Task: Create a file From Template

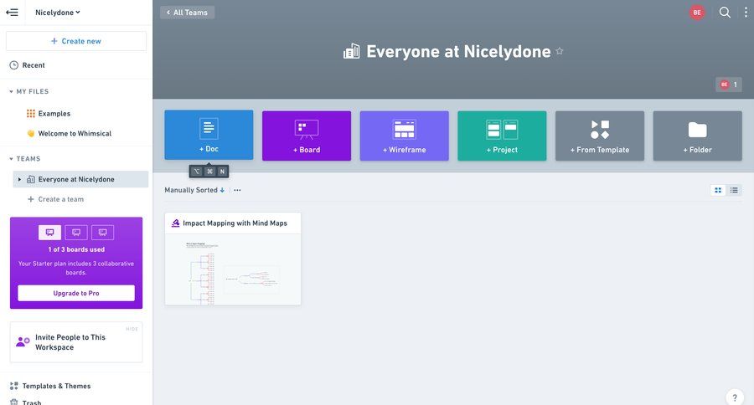Action: point(600,136)
